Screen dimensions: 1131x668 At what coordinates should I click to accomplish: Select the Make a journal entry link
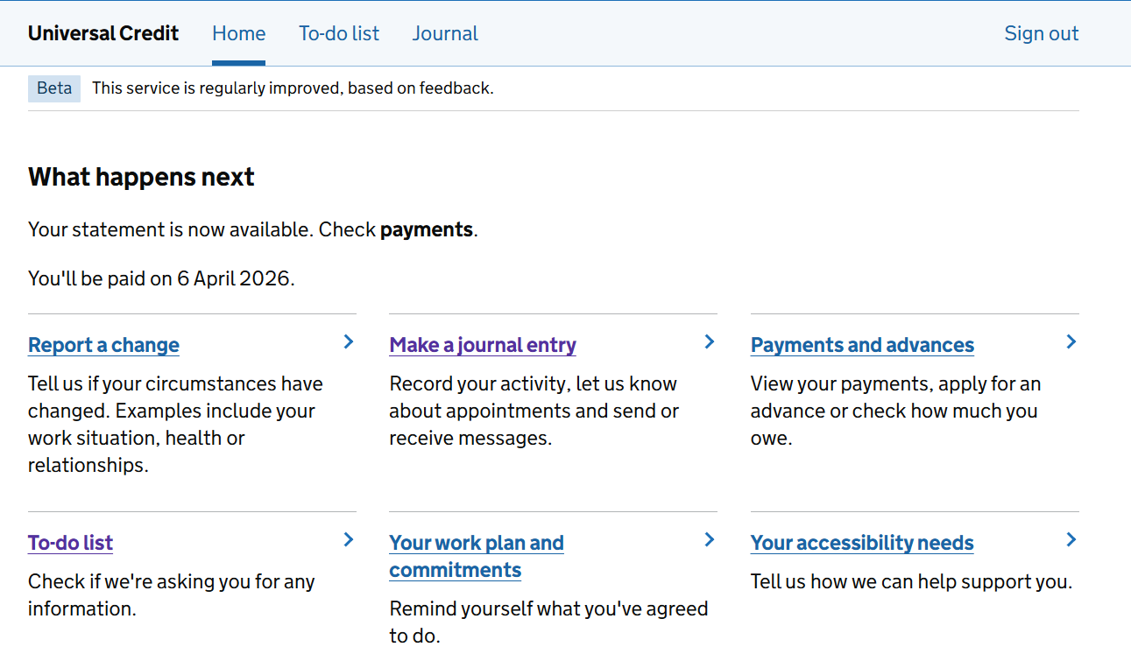click(483, 345)
